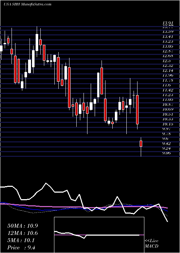Click the 9.42 axis label
This screenshot has width=180, height=253.
(167, 143)
